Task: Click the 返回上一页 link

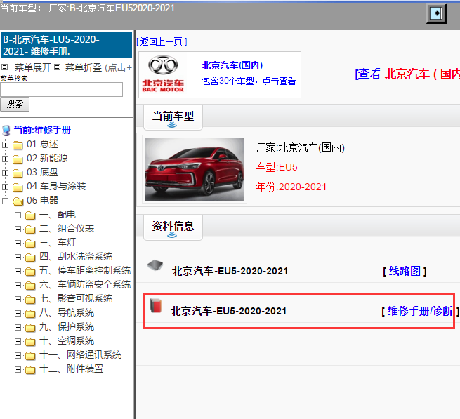Action: coord(162,41)
